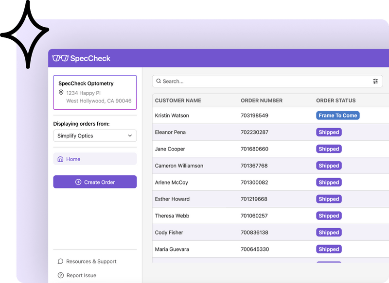Click the SpecCheck glasses logo icon

click(60, 58)
